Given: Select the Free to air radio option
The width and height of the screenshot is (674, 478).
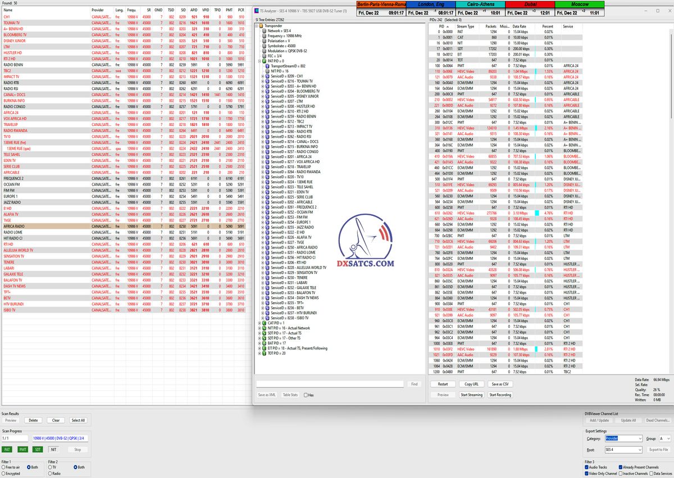Looking at the screenshot, I should tap(3, 467).
